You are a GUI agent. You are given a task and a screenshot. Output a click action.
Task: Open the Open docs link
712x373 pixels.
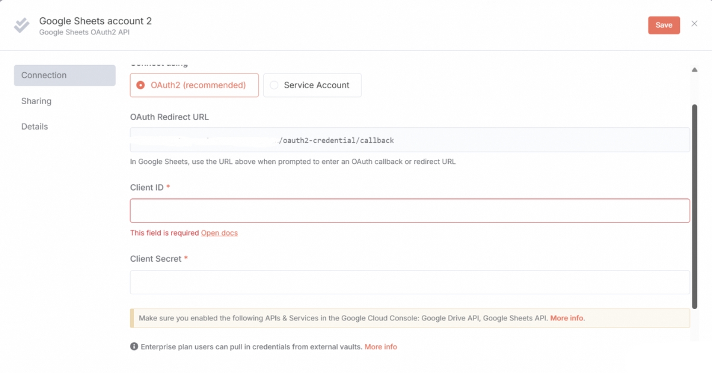219,233
